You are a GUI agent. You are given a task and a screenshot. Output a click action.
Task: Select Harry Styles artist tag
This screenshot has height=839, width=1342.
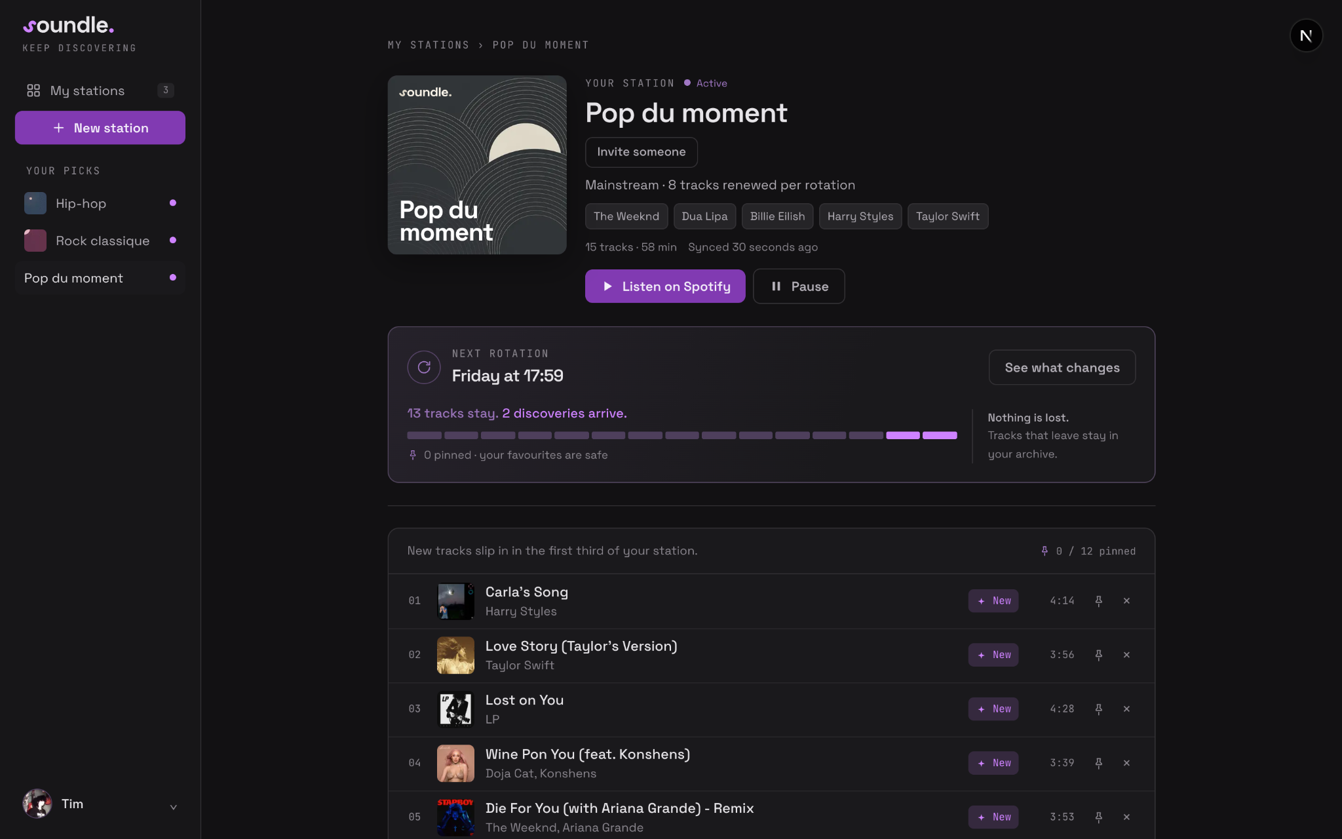[x=860, y=216]
